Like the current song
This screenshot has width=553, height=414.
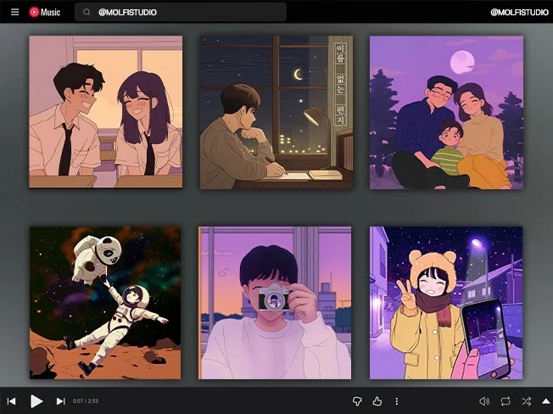click(377, 401)
